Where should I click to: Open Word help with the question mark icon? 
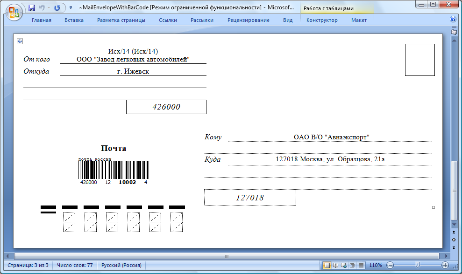(453, 20)
